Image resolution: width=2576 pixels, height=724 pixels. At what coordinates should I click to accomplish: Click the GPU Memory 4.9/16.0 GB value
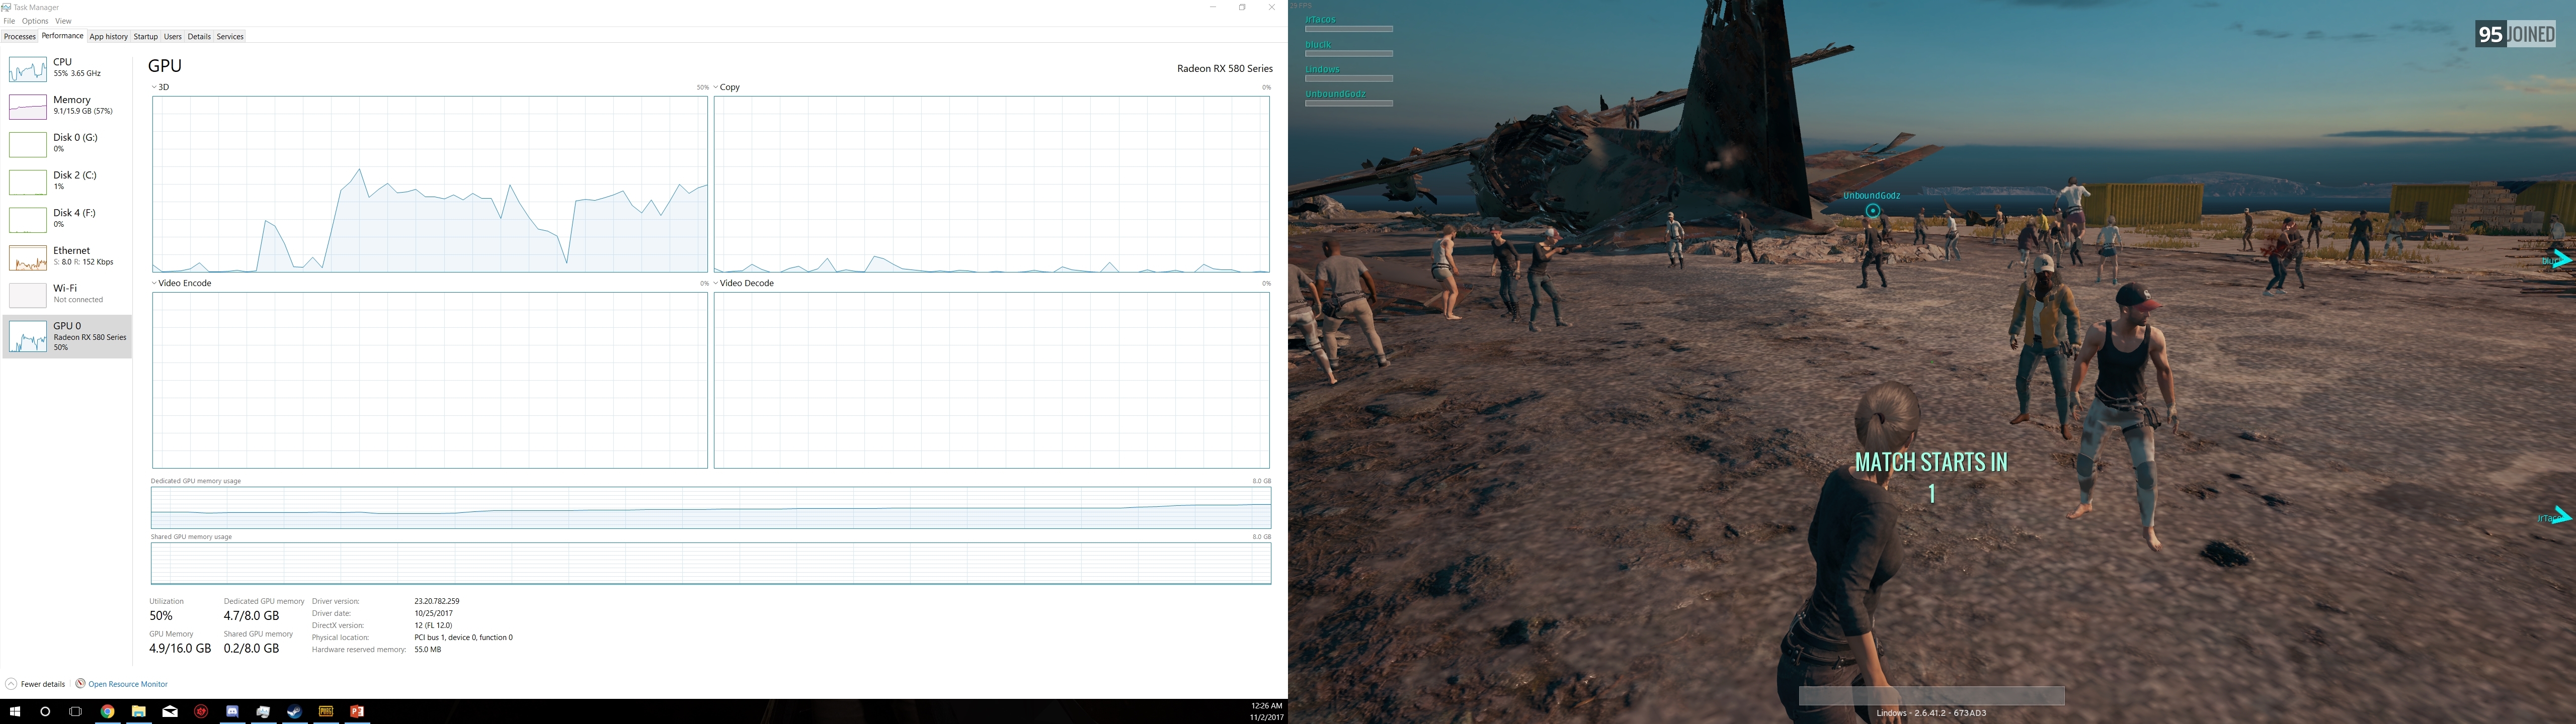180,648
